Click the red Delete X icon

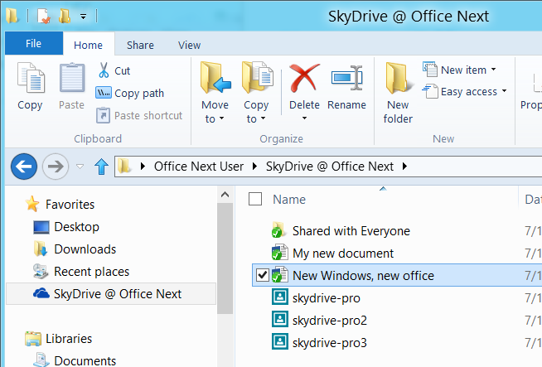(x=304, y=78)
